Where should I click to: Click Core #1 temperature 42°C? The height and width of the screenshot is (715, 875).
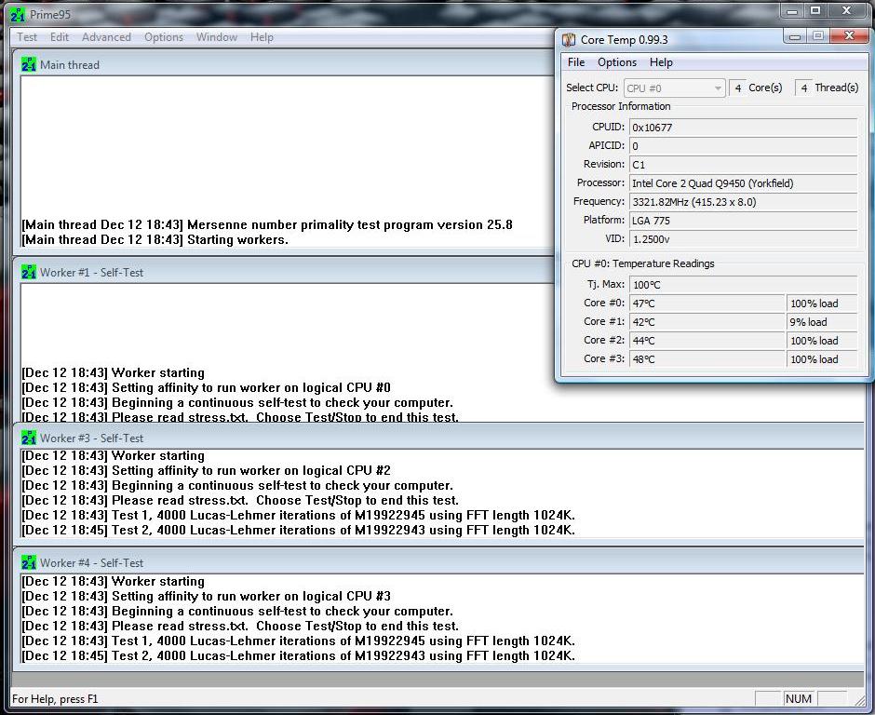click(707, 322)
